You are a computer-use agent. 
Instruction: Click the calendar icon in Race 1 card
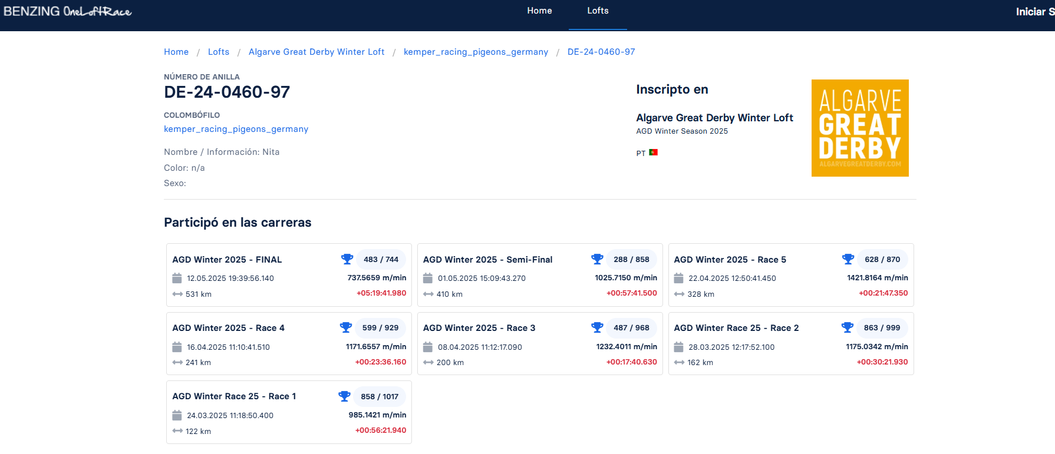tap(177, 415)
